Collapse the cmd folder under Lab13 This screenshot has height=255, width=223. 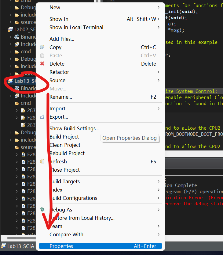point(10,103)
